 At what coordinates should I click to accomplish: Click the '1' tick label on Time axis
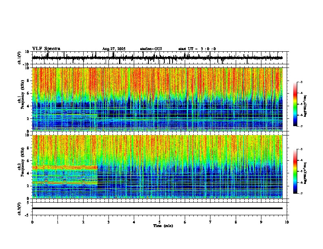click(58, 222)
